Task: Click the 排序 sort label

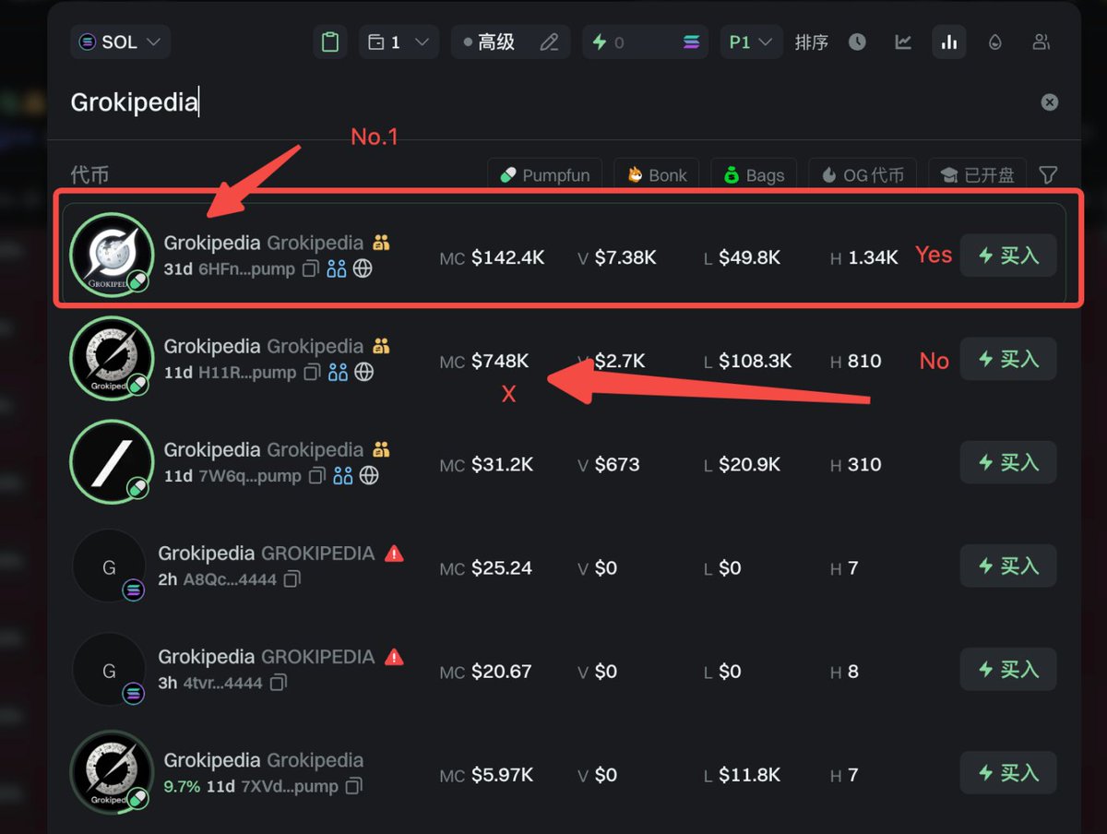Action: [812, 42]
